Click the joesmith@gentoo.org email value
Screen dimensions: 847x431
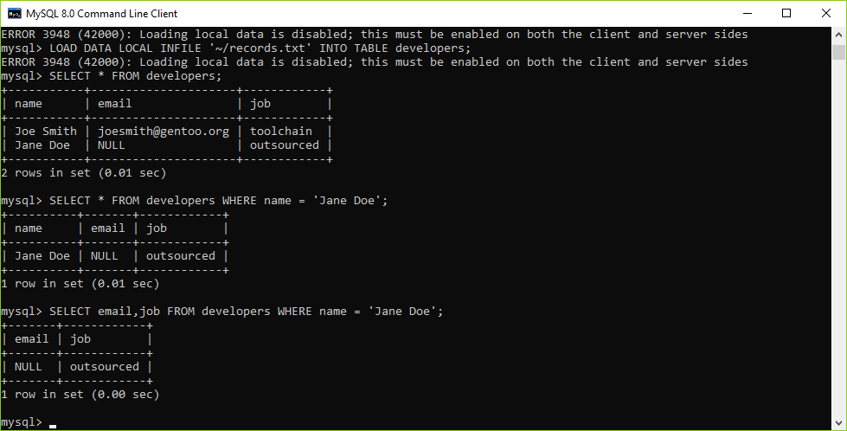coord(164,132)
